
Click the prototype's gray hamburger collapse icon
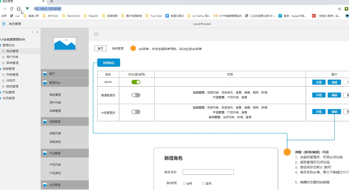point(96,34)
